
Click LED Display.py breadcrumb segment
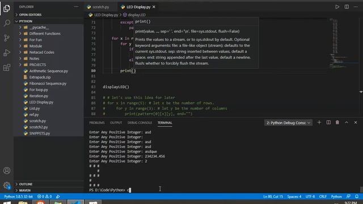pos(103,15)
